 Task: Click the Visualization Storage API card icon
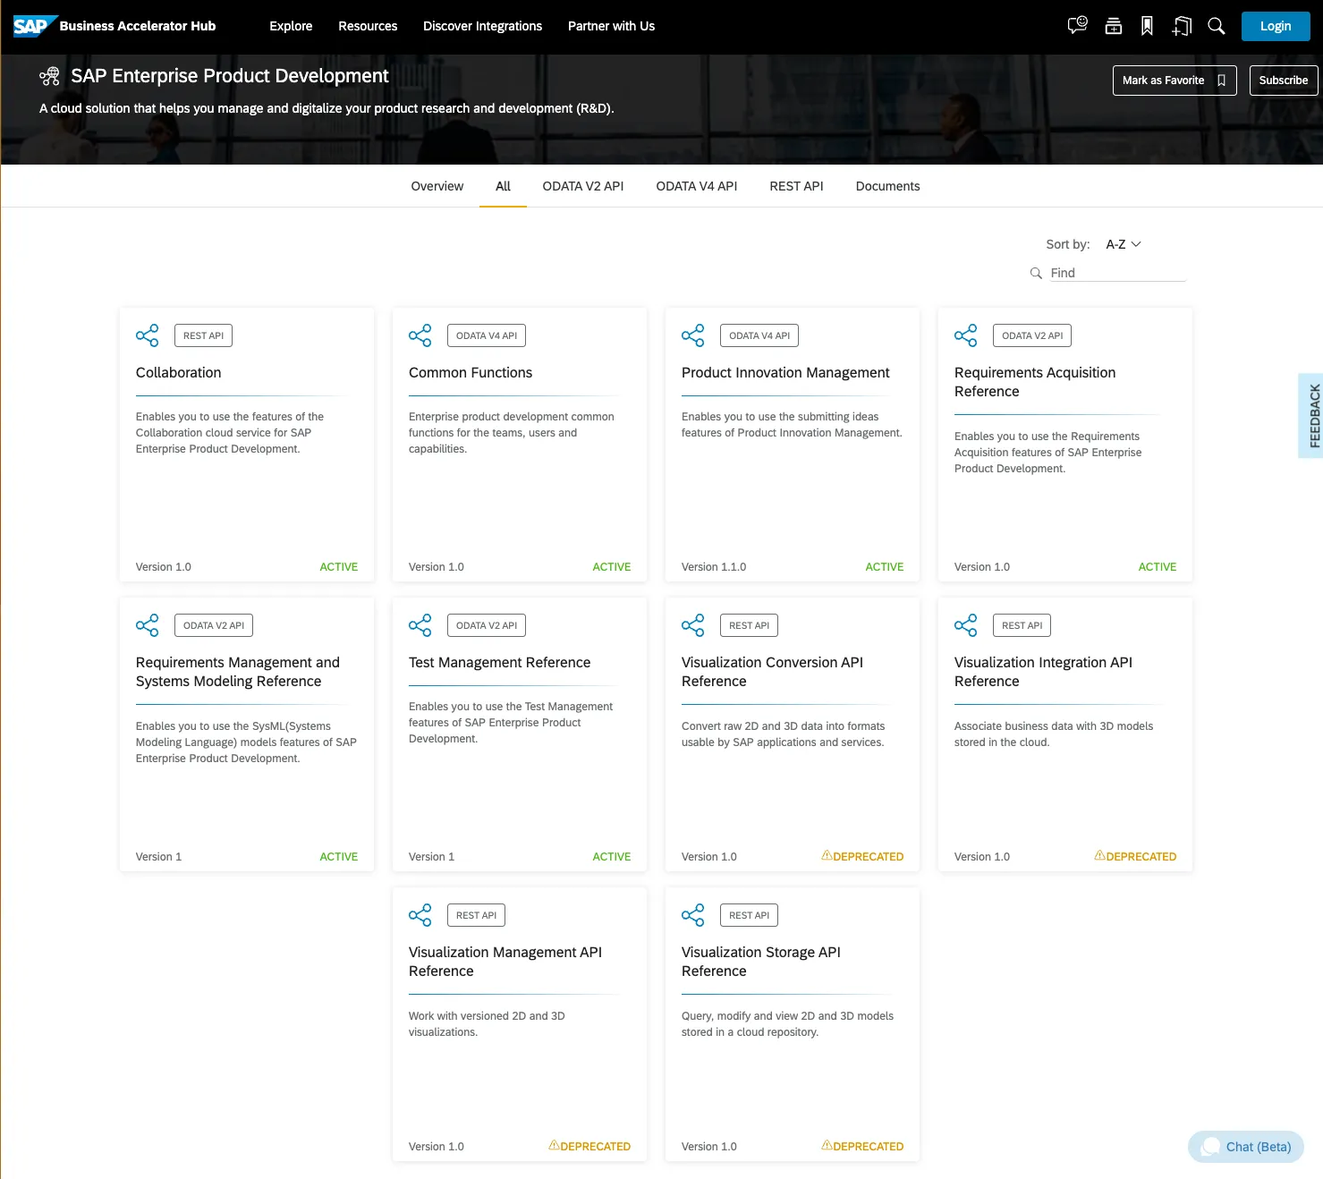(x=692, y=915)
